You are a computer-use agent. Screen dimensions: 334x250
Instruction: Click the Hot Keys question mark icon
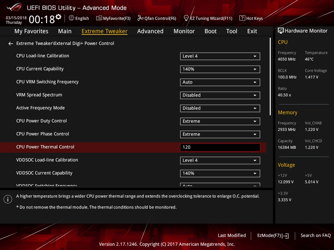point(242,18)
